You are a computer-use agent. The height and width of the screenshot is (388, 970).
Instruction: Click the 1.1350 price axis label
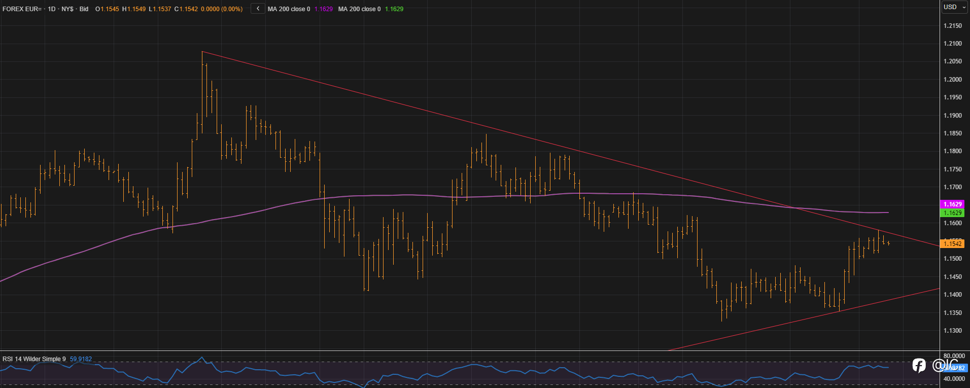tap(953, 313)
